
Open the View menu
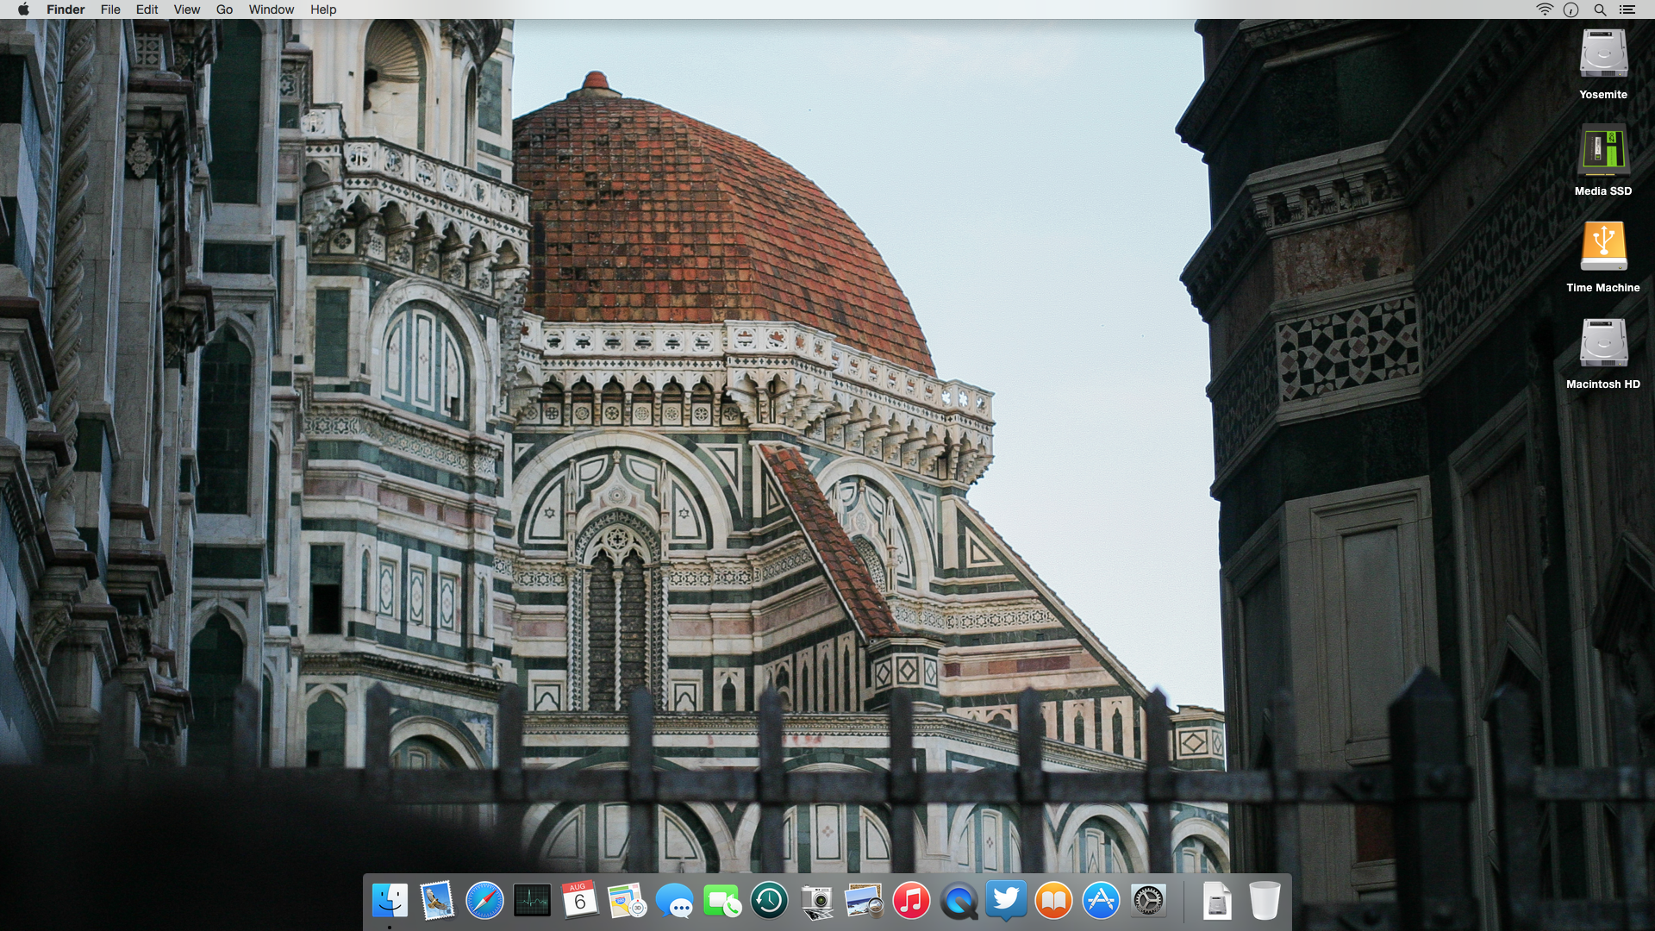pyautogui.click(x=186, y=9)
